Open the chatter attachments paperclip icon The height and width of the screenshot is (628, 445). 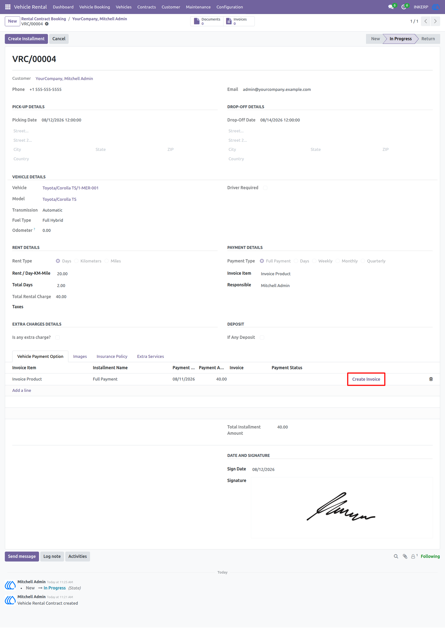pos(405,556)
